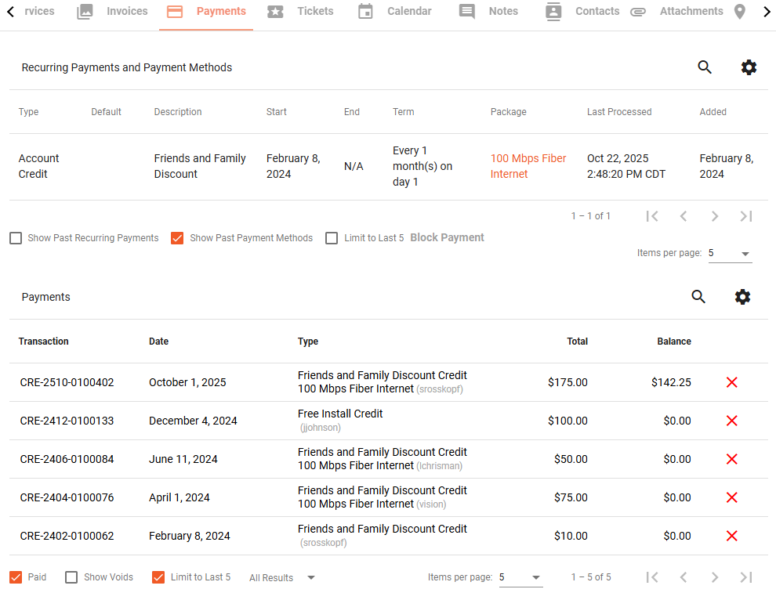776x600 pixels.
Task: Open gear settings for Recurring Payments table
Action: pyautogui.click(x=749, y=67)
